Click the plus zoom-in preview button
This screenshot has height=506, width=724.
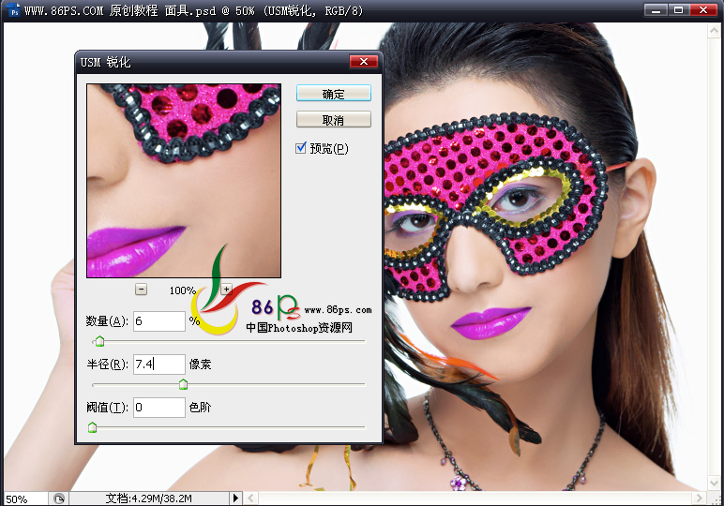(226, 290)
